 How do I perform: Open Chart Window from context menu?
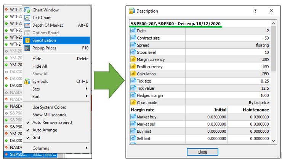click(56, 10)
